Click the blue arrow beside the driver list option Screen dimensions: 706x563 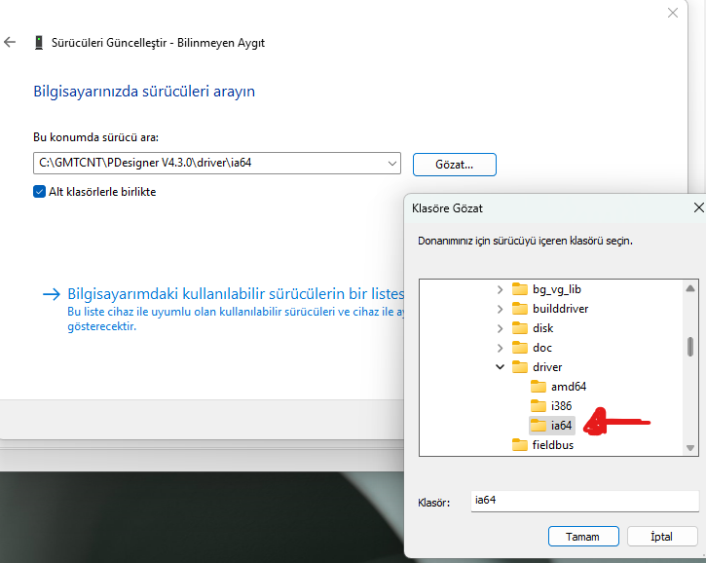coord(52,294)
